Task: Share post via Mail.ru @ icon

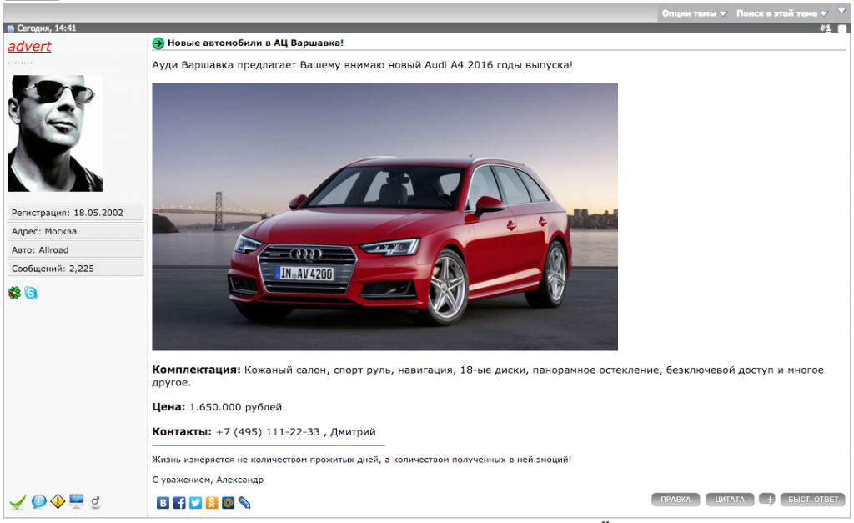Action: coord(229,503)
